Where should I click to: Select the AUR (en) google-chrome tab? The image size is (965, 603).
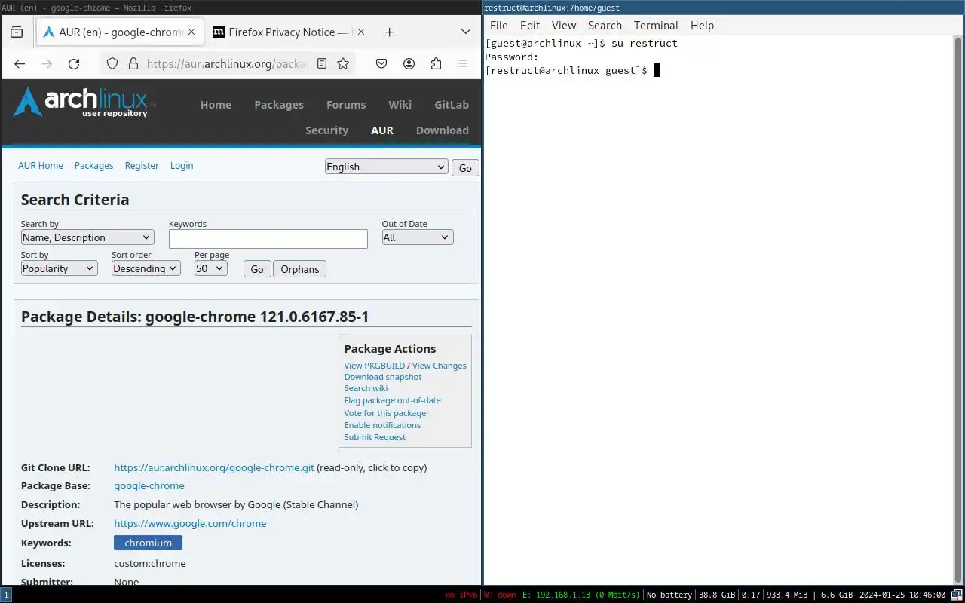(x=119, y=32)
